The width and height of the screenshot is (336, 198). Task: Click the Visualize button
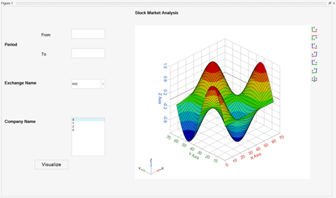(x=51, y=164)
